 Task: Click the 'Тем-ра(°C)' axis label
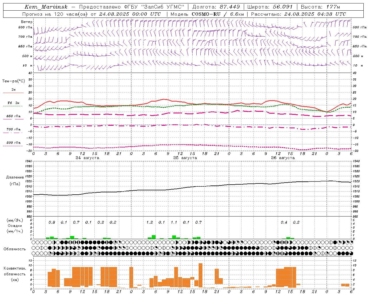tap(14, 81)
